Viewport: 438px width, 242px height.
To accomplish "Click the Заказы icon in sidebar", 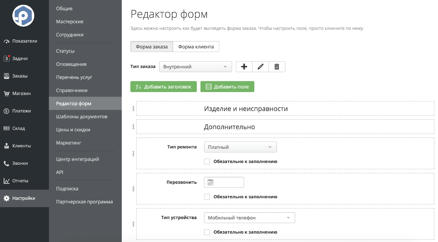I will (x=7, y=76).
